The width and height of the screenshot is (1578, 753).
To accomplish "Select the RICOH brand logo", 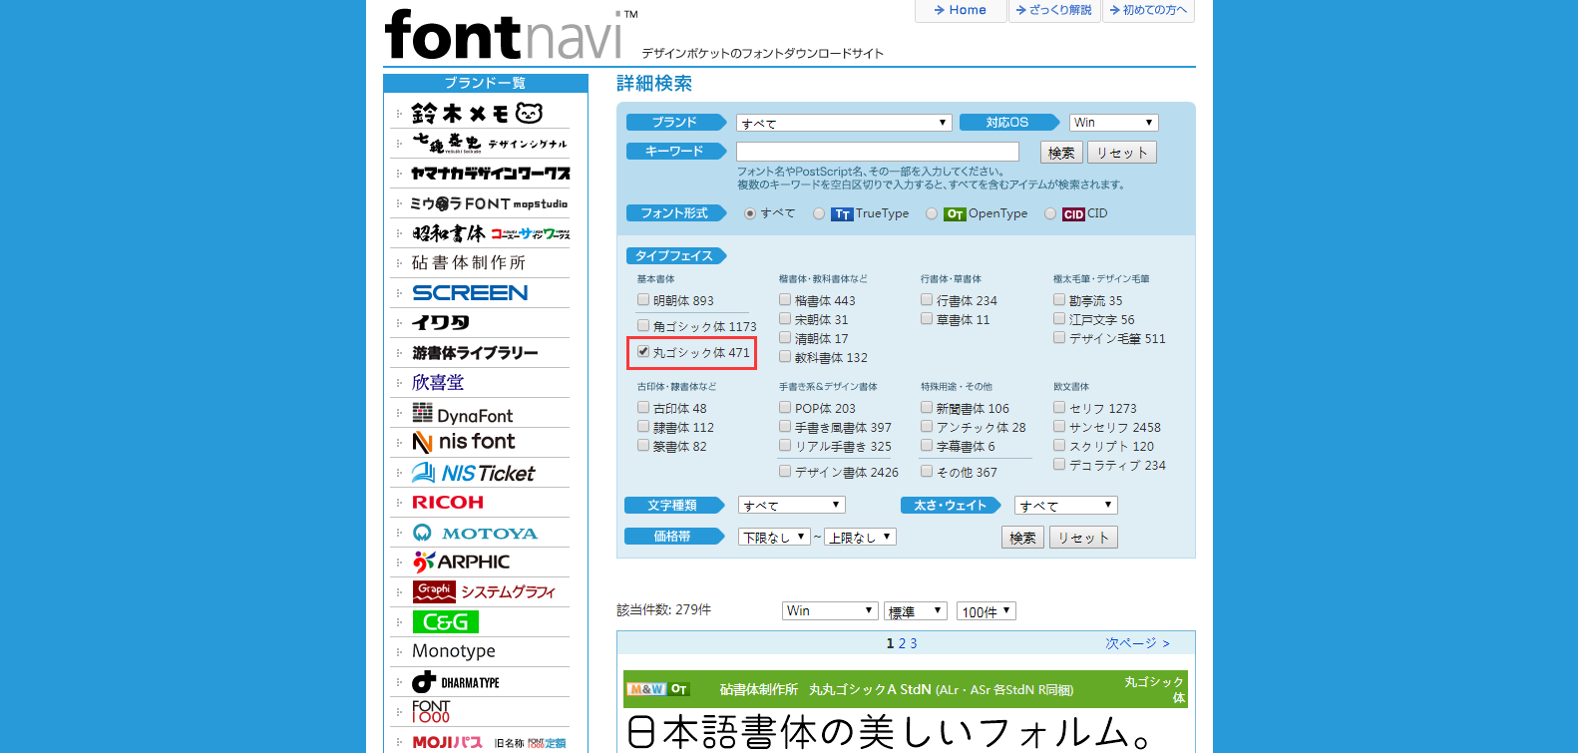I will [x=447, y=503].
